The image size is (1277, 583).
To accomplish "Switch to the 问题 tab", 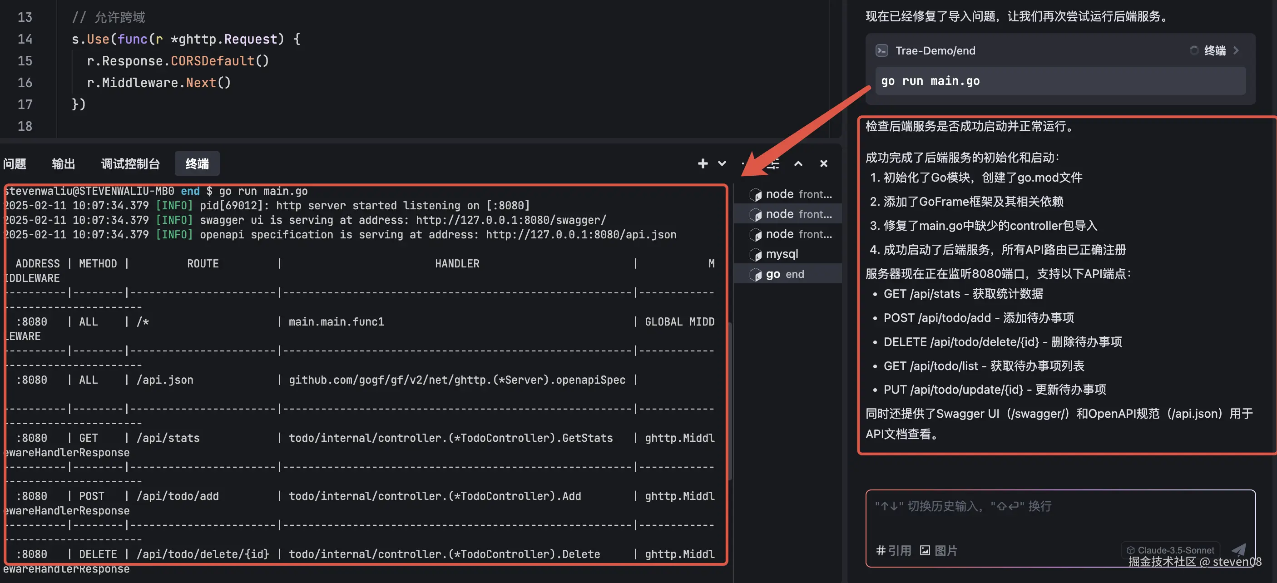I will pyautogui.click(x=15, y=163).
